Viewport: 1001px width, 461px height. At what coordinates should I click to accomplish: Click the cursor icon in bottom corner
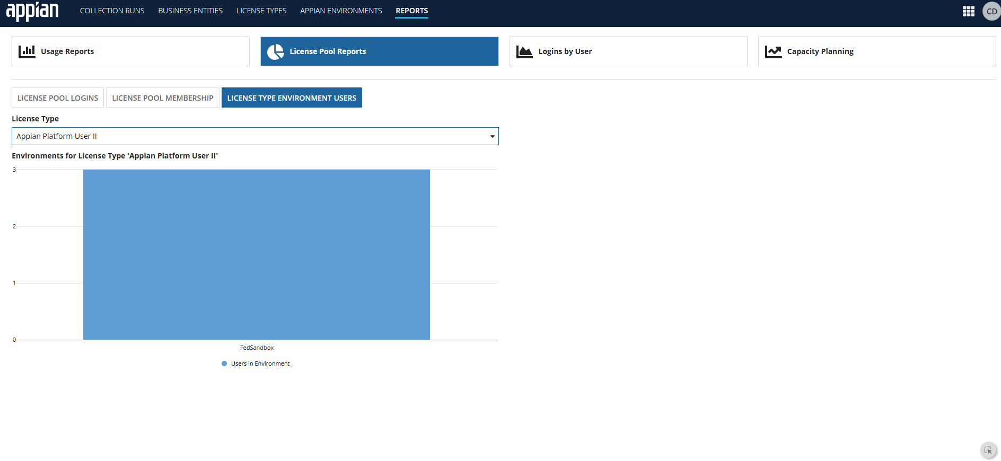click(x=988, y=450)
